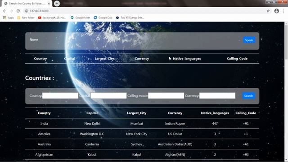Click Capital header in the lower table

click(92, 113)
